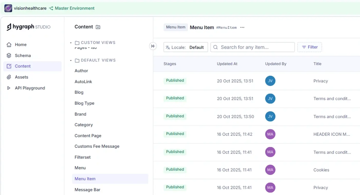Click JV avatar in the Privacy row
Screen dimensions: 360x195
(270, 81)
